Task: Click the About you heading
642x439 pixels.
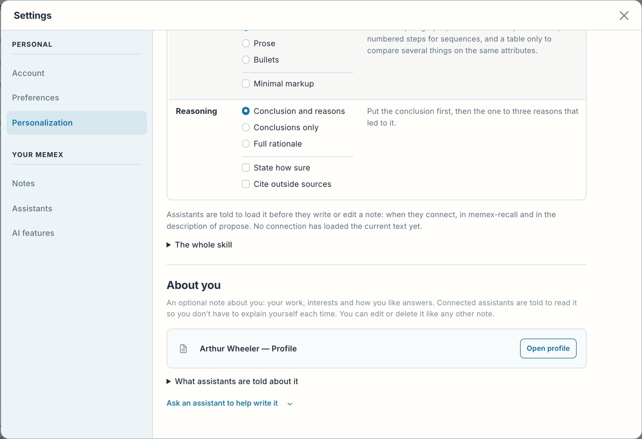Action: pos(193,285)
